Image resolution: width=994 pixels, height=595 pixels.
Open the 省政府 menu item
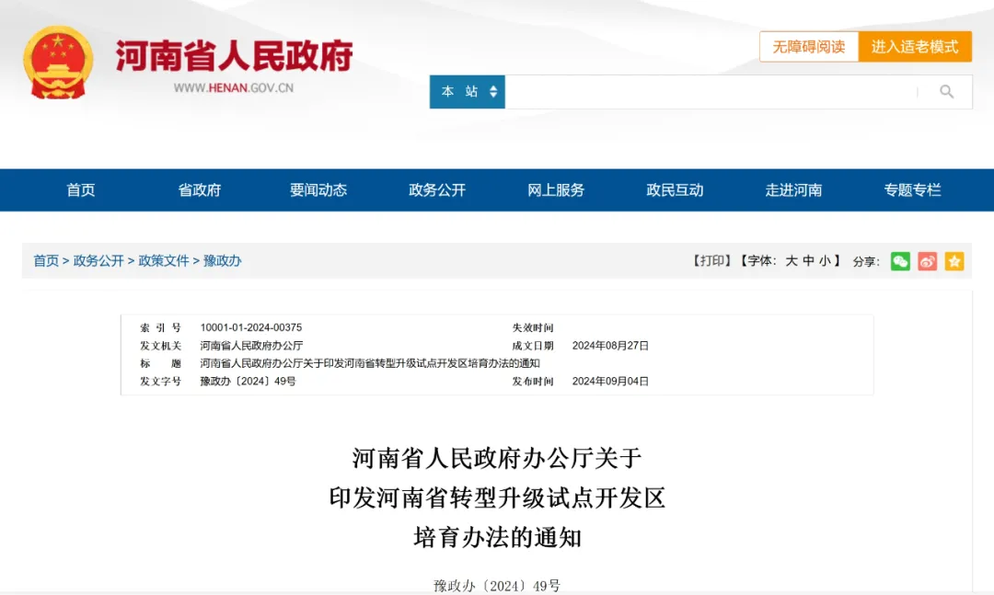point(200,190)
